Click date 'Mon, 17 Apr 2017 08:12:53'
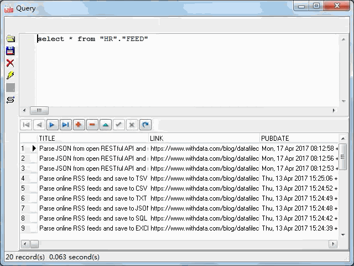 (298, 168)
